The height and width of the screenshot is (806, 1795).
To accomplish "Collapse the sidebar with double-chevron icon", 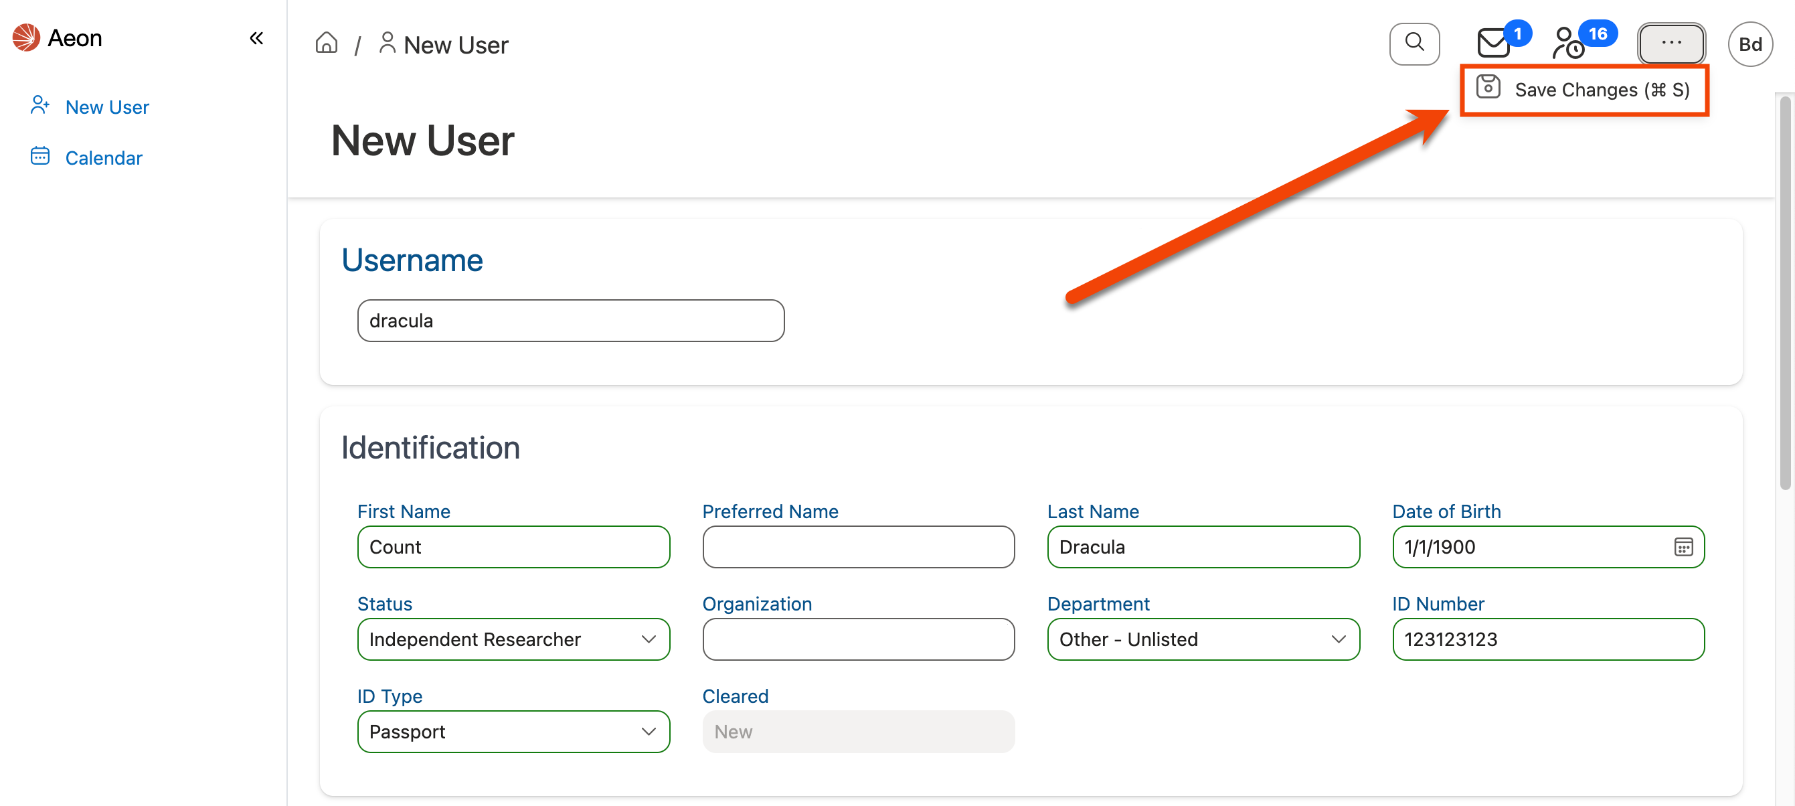I will pyautogui.click(x=256, y=38).
